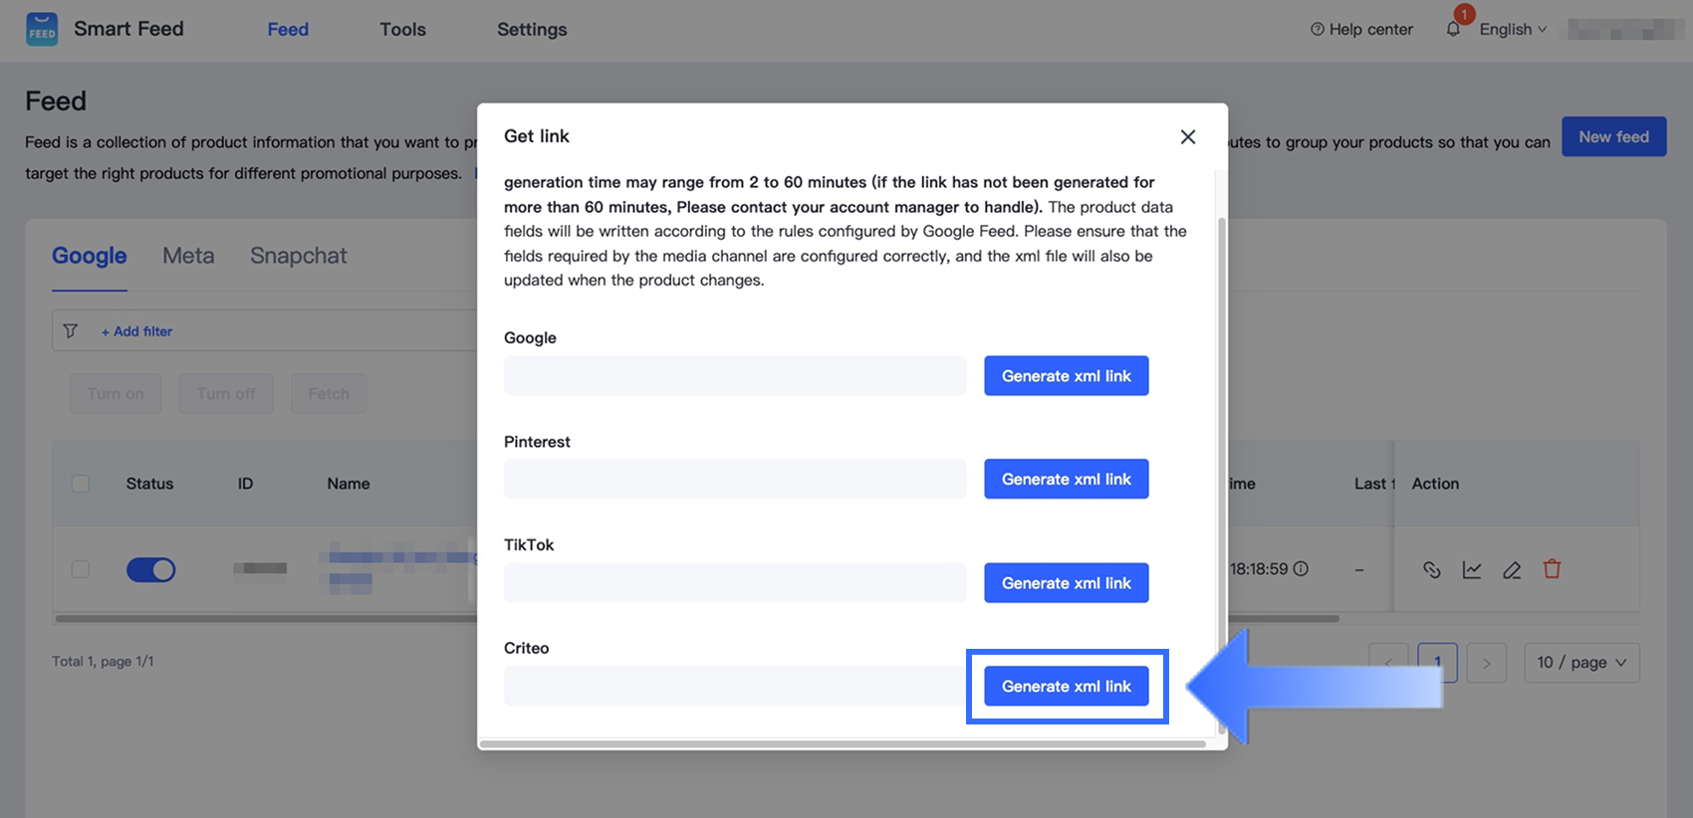Toggle the feed status switch
This screenshot has height=818, width=1693.
coord(150,569)
